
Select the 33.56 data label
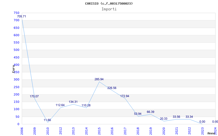pos(176,117)
